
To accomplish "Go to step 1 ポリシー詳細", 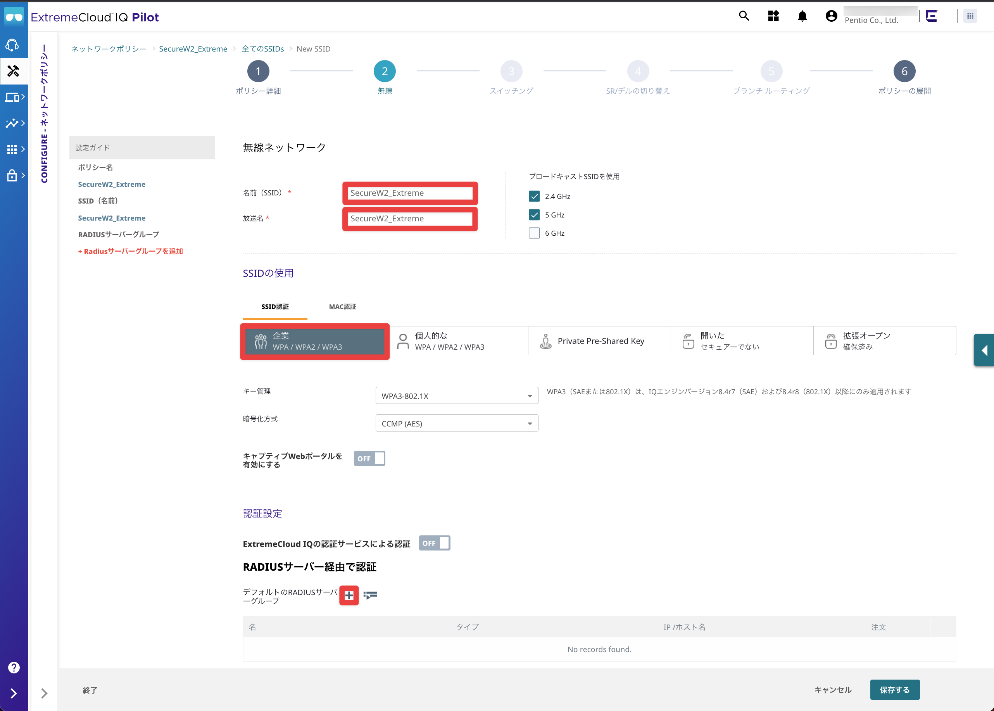I will [x=258, y=71].
